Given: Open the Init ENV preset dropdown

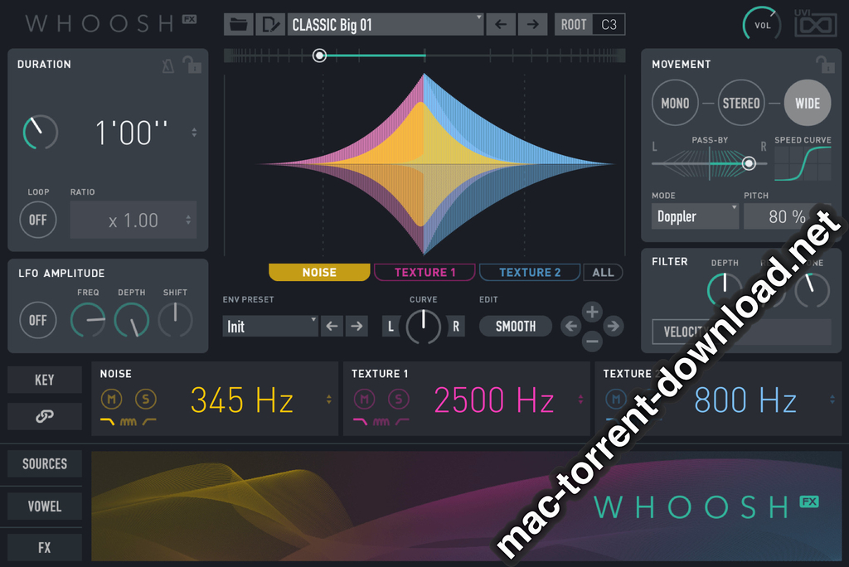Looking at the screenshot, I should [270, 326].
